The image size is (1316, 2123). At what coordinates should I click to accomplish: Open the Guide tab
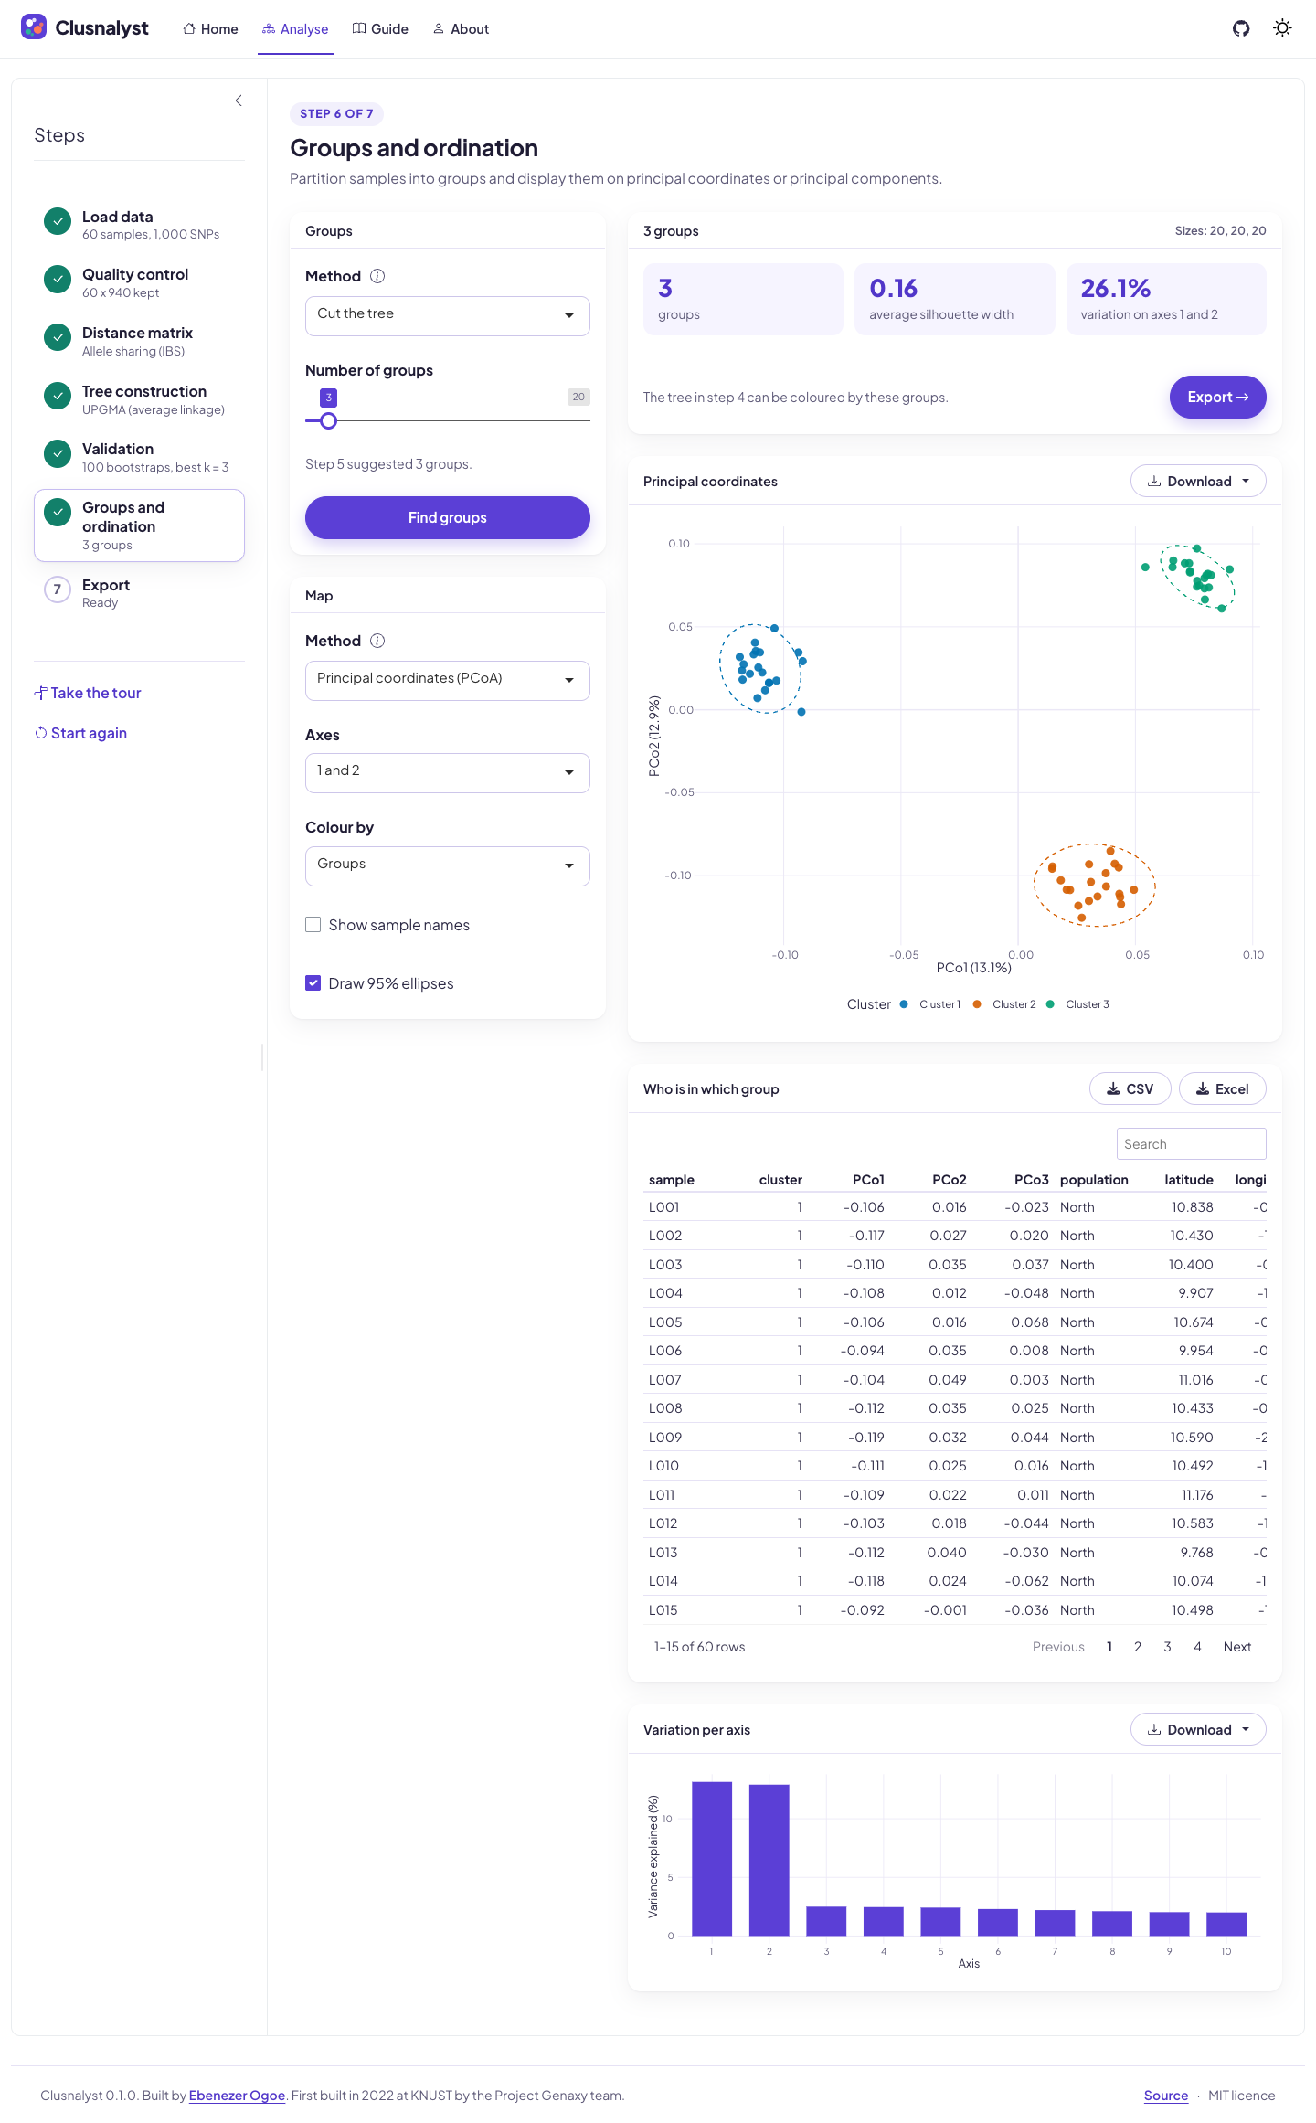pos(380,29)
